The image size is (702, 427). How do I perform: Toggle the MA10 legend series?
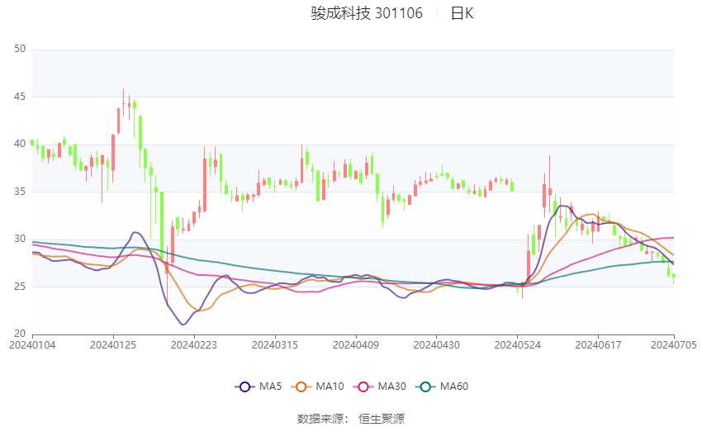[x=317, y=387]
